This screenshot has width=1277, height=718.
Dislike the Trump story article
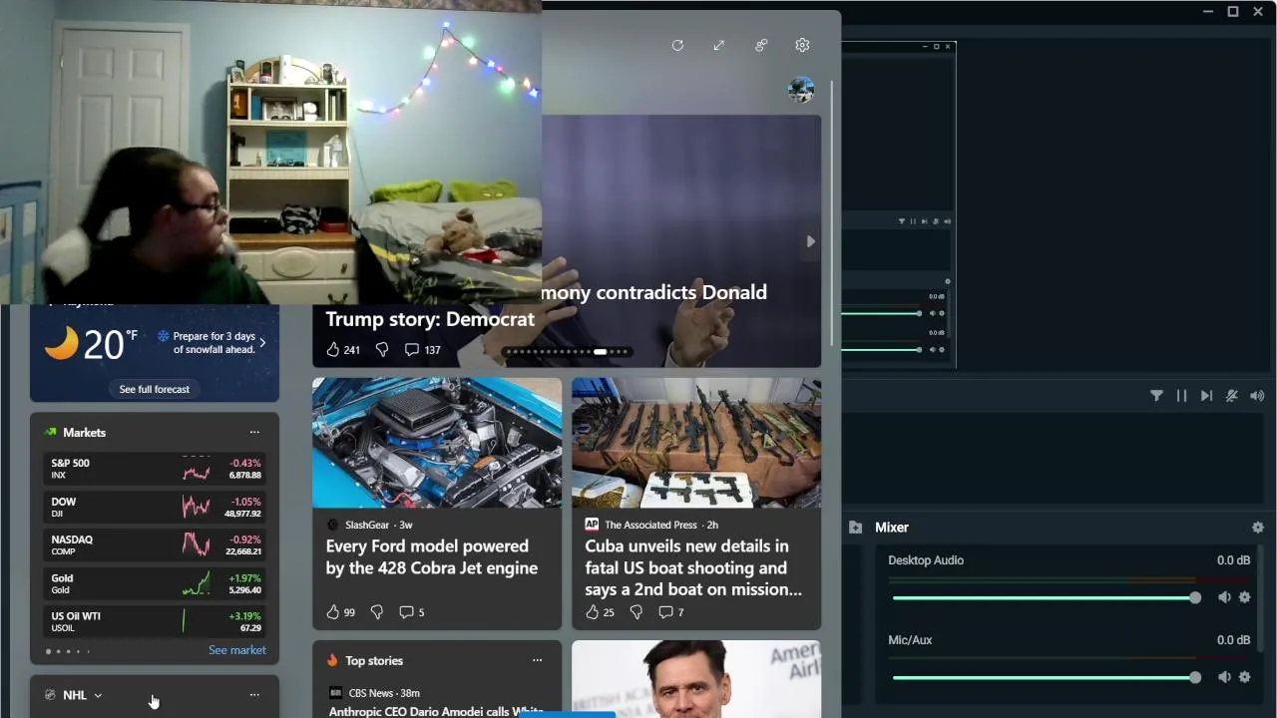click(381, 350)
